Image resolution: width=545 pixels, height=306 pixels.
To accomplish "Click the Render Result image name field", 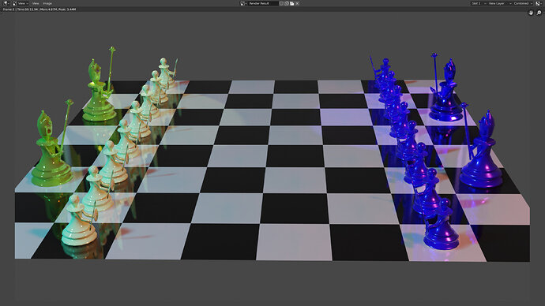I will click(263, 3).
